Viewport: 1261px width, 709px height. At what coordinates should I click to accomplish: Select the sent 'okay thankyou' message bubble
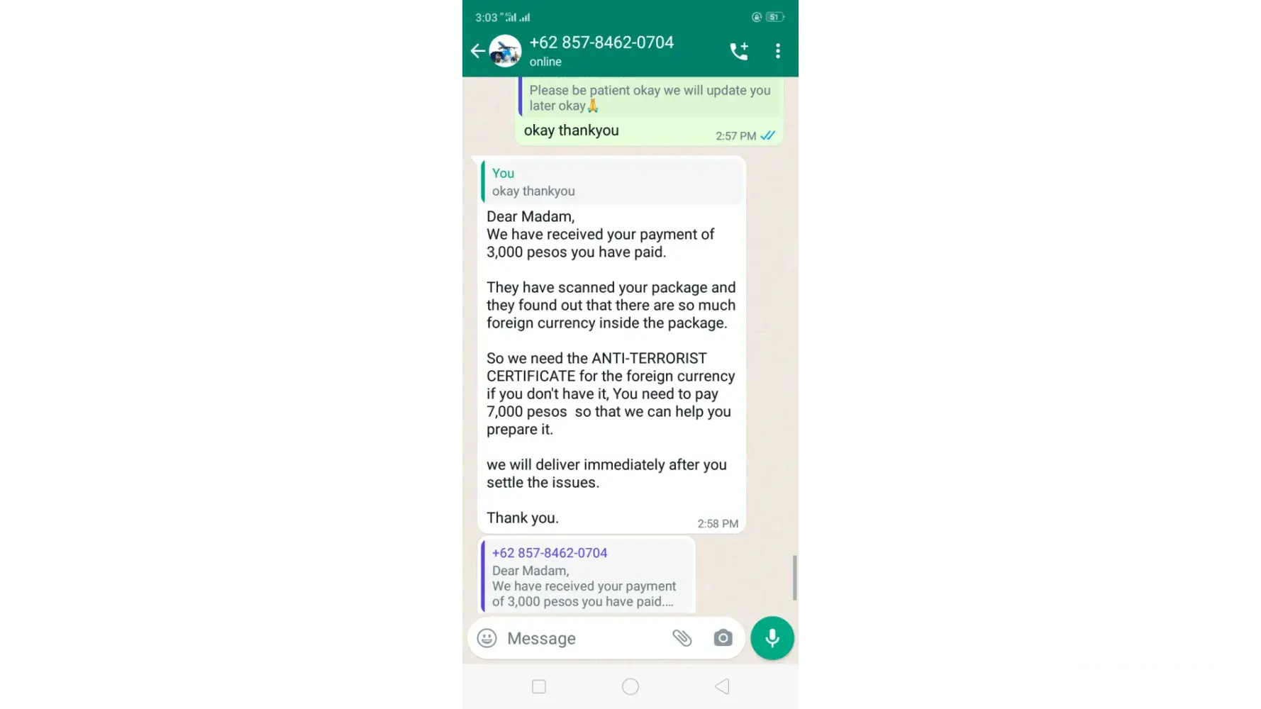(649, 111)
